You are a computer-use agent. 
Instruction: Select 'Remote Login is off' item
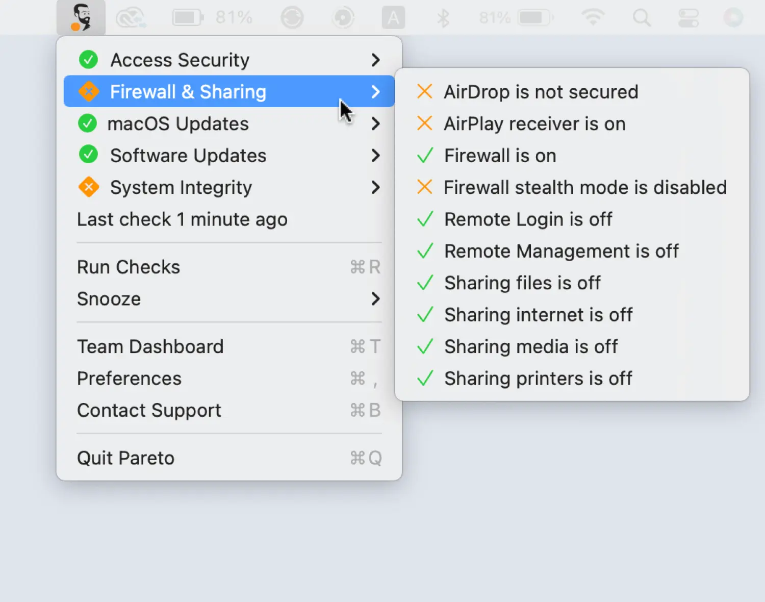pos(528,219)
